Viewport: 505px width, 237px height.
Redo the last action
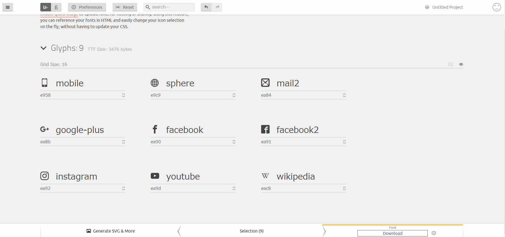point(217,7)
